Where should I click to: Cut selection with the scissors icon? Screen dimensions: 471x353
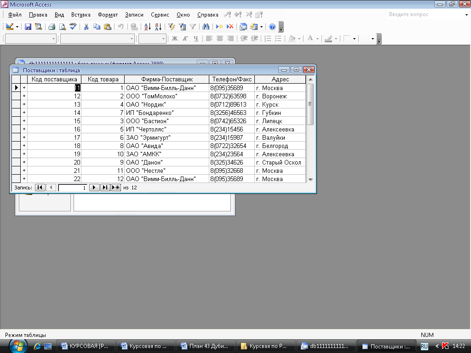pyautogui.click(x=86, y=27)
